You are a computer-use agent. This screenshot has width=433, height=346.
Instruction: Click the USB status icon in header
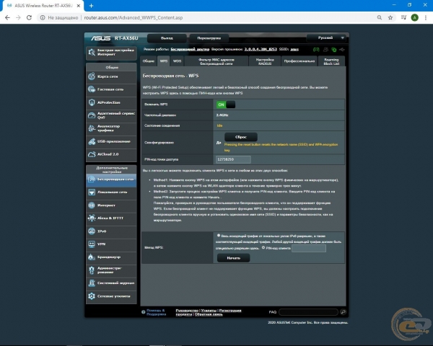[342, 50]
